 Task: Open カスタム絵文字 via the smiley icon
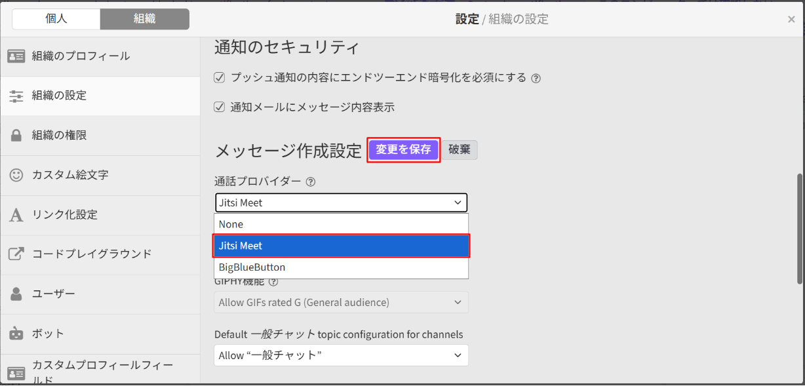[x=17, y=175]
